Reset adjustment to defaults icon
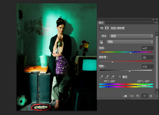The width and height of the screenshot is (159, 115). [x=138, y=96]
